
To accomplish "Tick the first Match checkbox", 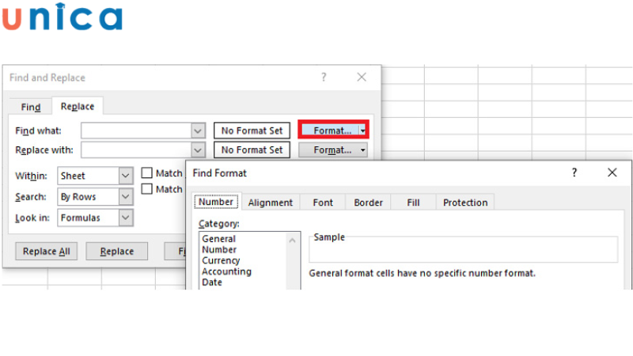I will click(147, 173).
